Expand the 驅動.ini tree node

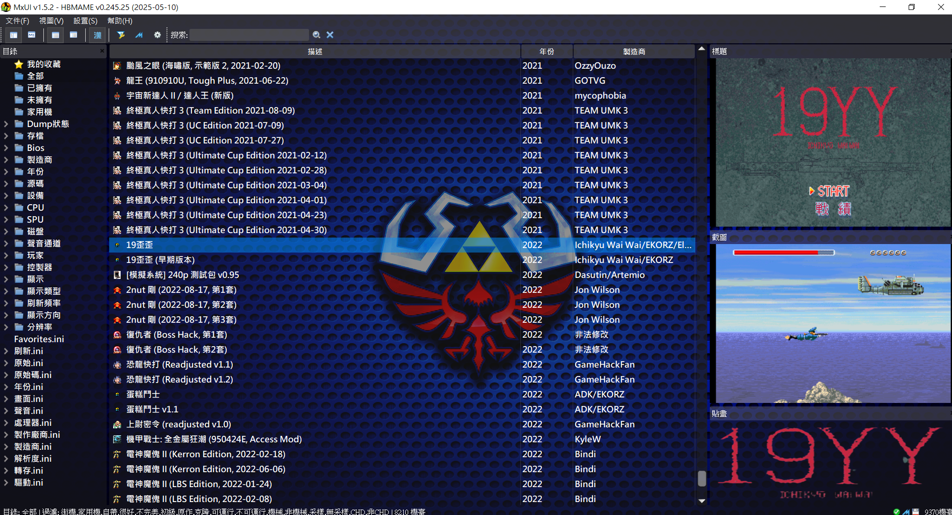(6, 483)
